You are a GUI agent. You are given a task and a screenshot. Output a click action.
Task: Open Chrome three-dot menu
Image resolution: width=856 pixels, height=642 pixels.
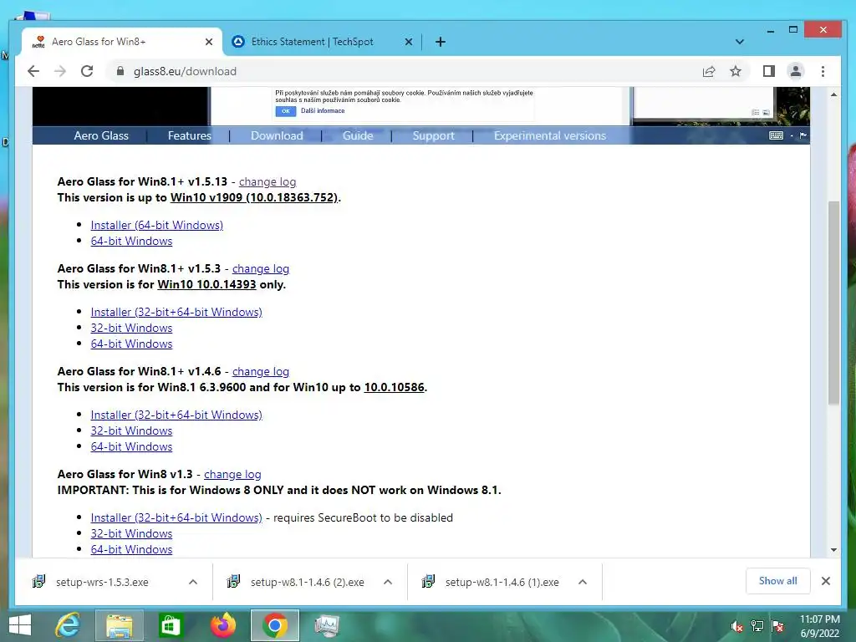(x=823, y=72)
